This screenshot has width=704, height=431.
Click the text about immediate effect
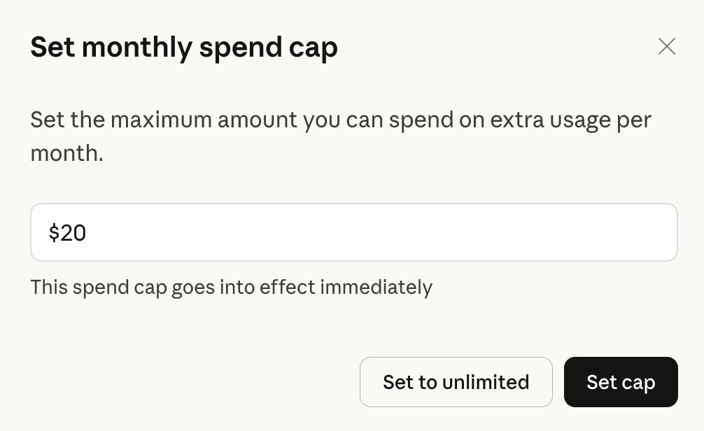231,287
